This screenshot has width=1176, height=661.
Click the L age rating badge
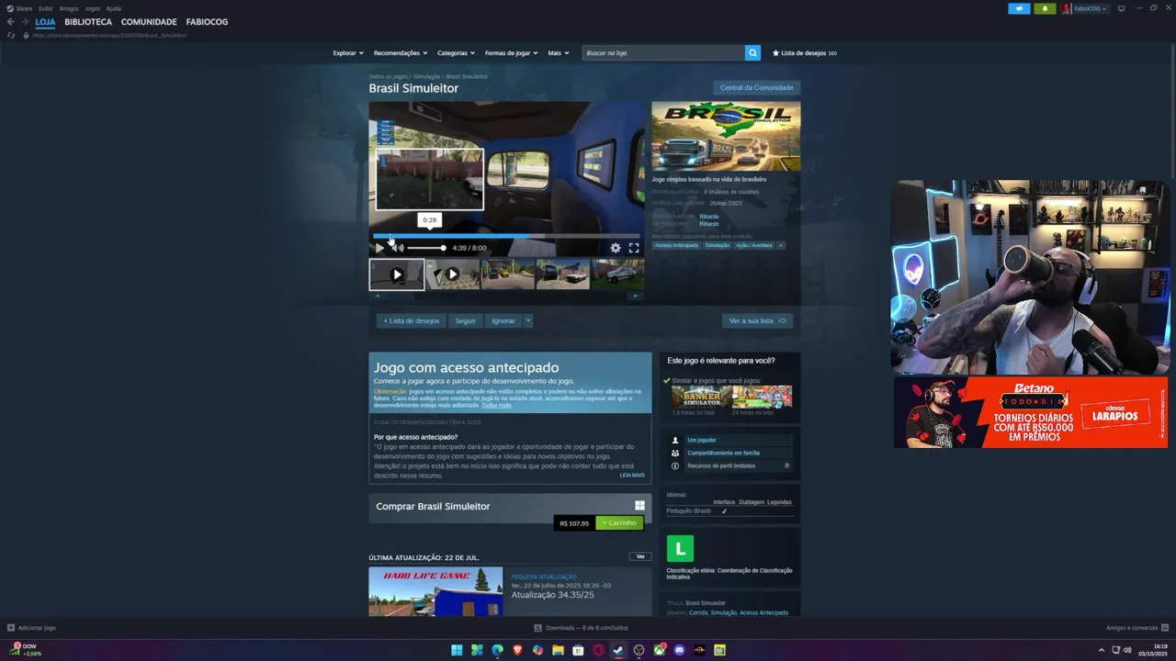click(x=680, y=549)
